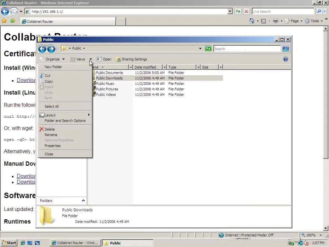Open Explorer help question mark icon
329x247 pixels.
tap(285, 59)
